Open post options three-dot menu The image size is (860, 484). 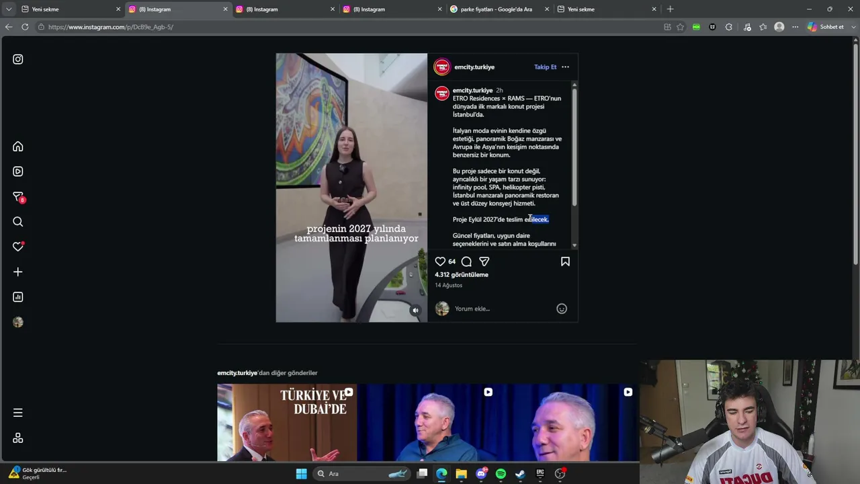[x=565, y=67]
